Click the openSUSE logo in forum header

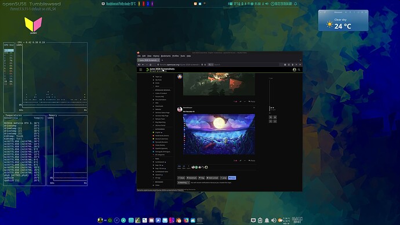pyautogui.click(x=147, y=70)
